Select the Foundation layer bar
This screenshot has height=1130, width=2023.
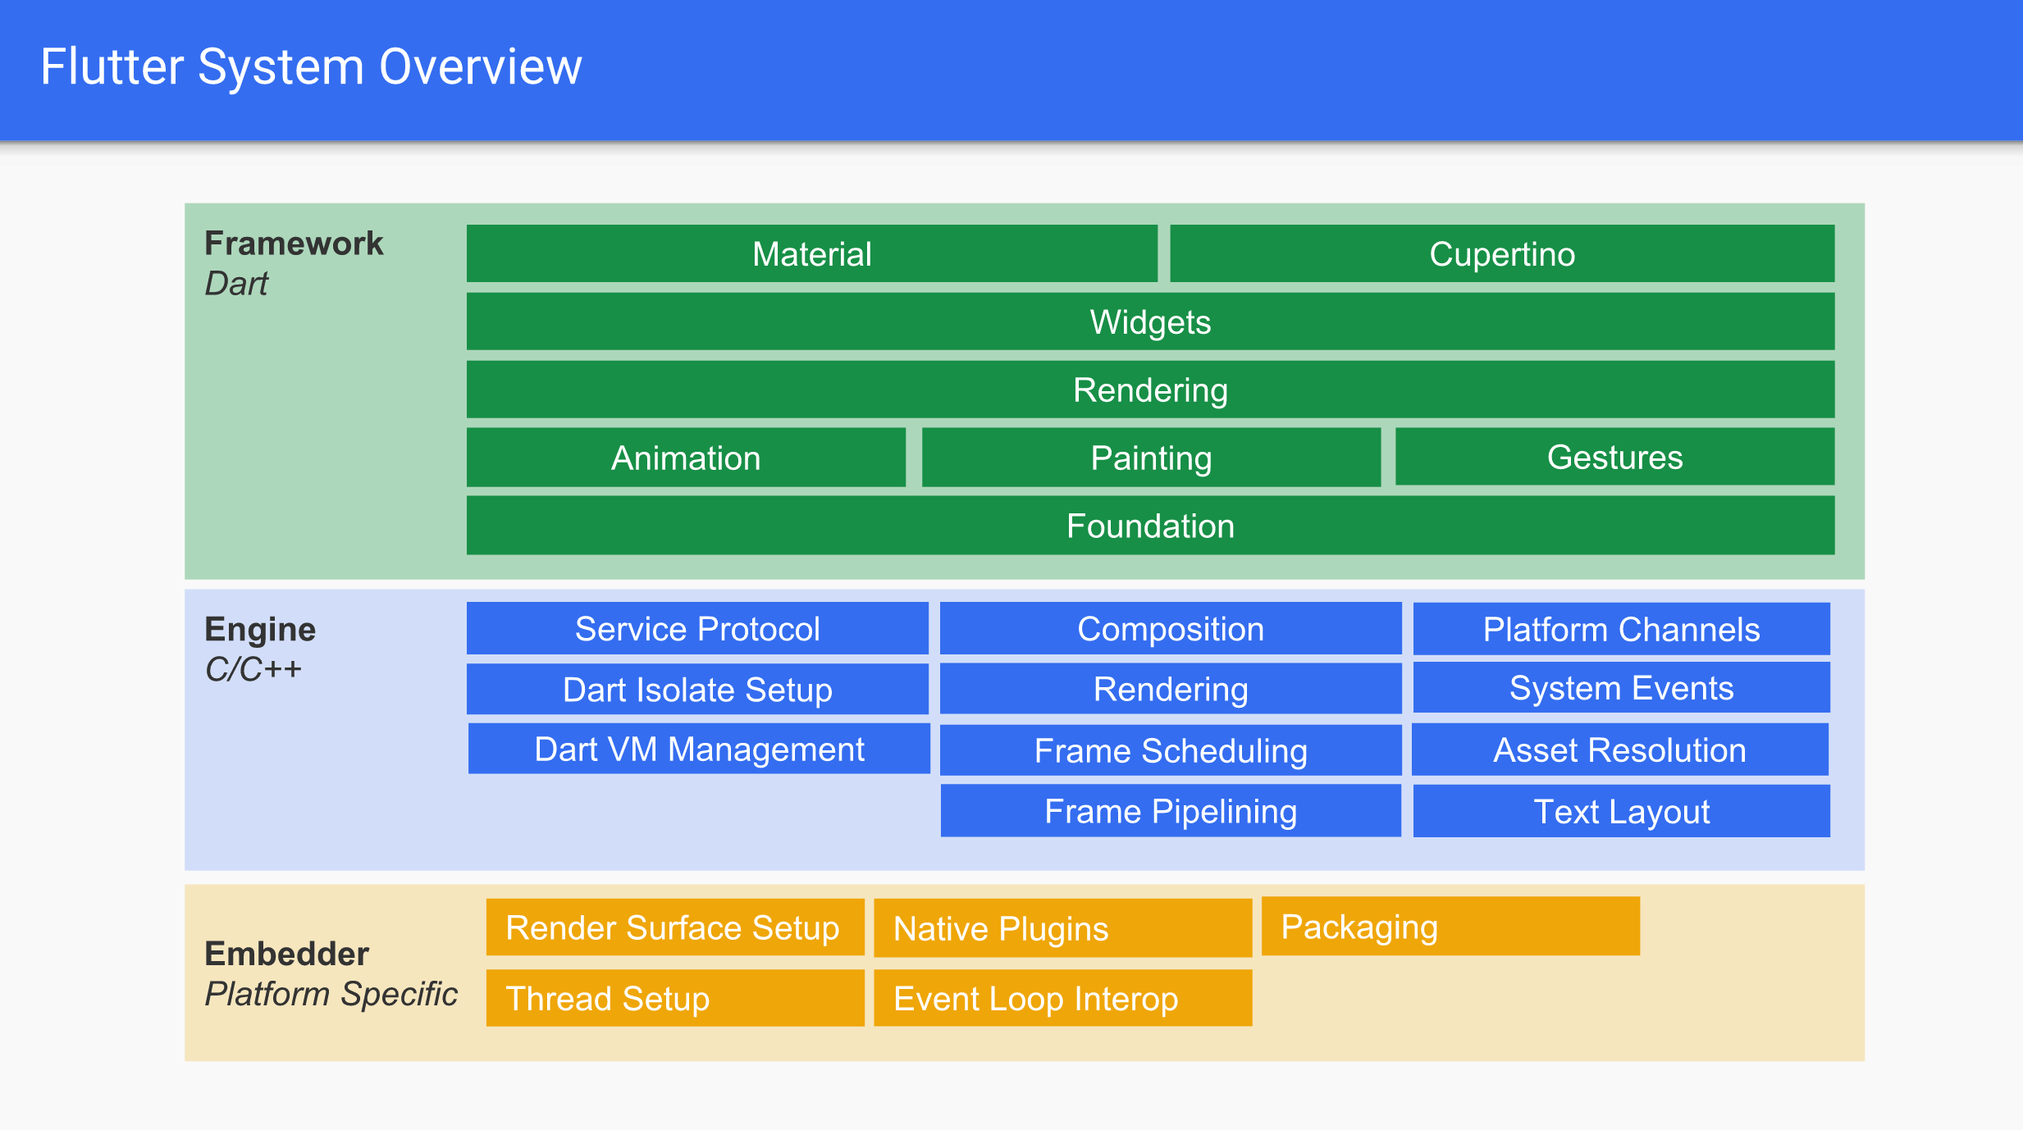(1150, 525)
